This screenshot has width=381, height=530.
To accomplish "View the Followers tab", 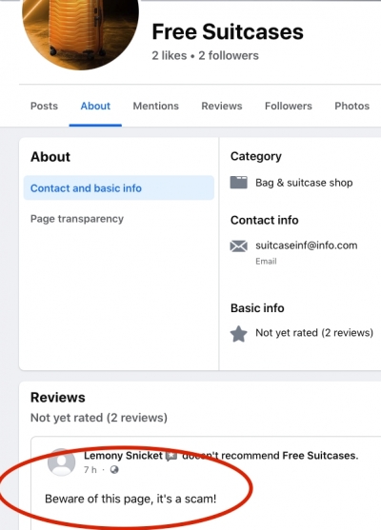I will click(289, 107).
